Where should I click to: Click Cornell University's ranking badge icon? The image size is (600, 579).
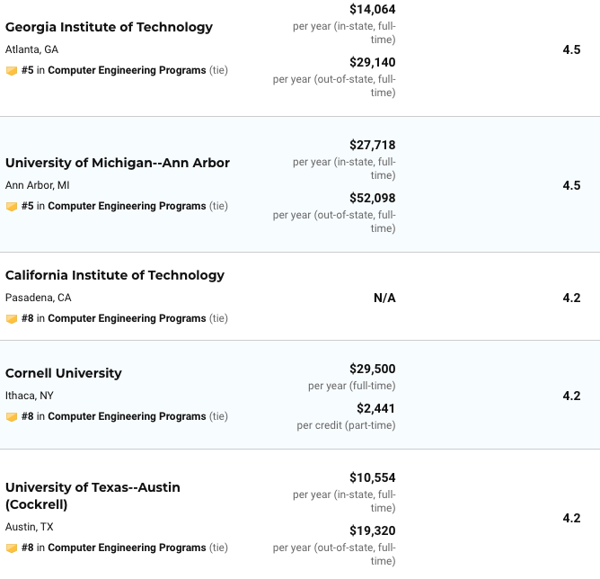click(12, 416)
